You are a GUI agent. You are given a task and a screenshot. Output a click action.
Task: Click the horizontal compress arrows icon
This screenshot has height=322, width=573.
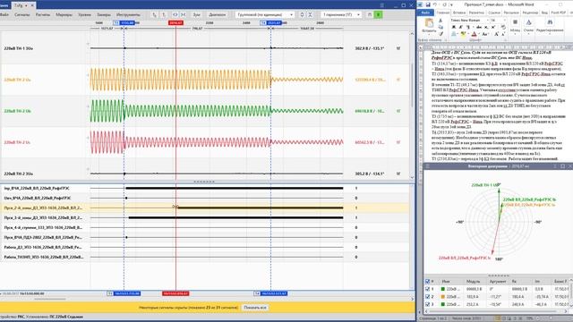[183, 14]
